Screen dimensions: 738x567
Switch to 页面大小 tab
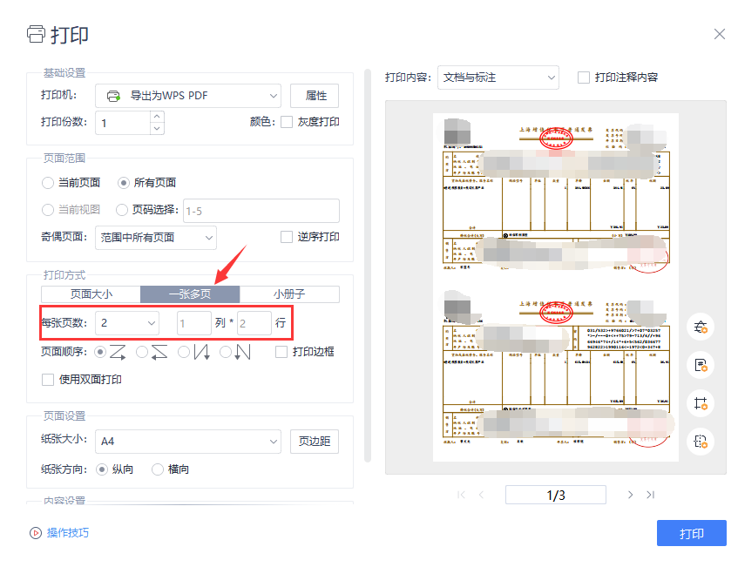(91, 294)
